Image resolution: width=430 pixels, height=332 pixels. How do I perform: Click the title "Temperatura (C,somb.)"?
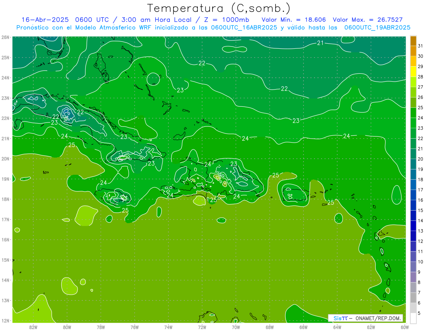click(x=219, y=8)
